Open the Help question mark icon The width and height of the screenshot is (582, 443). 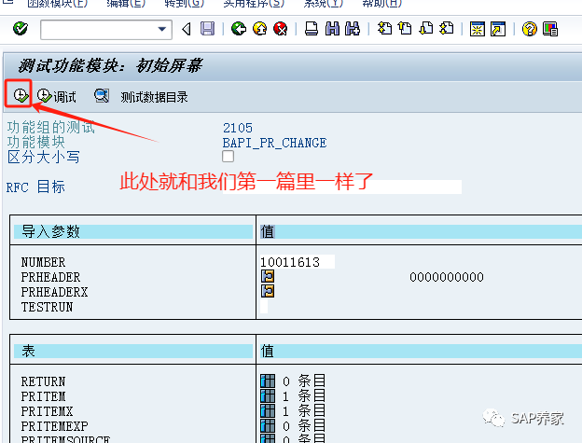[x=529, y=29]
